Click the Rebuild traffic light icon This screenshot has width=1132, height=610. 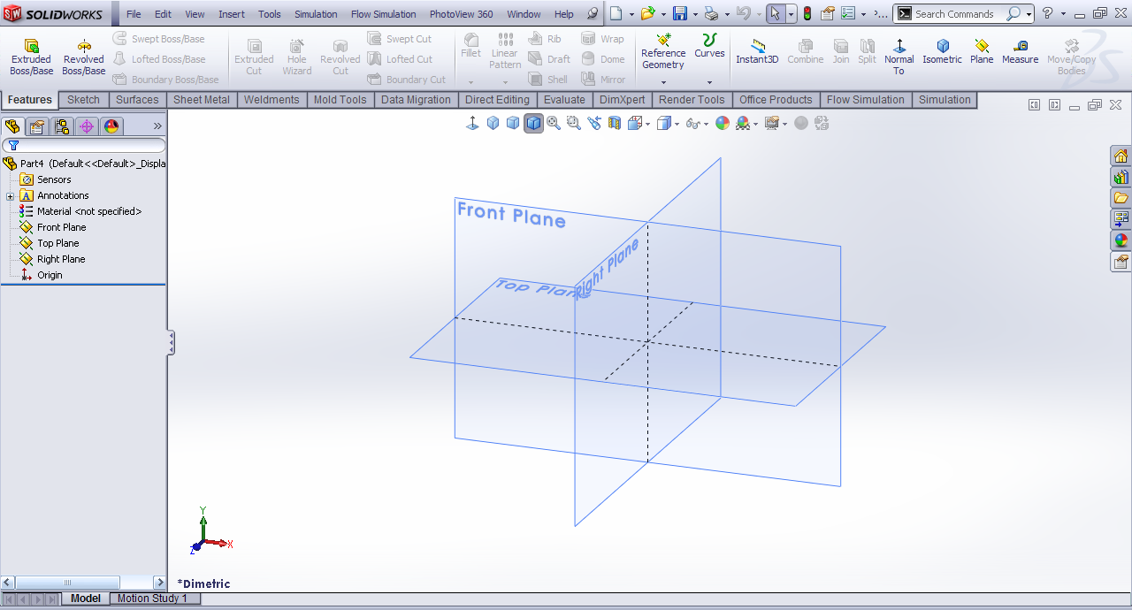click(807, 14)
